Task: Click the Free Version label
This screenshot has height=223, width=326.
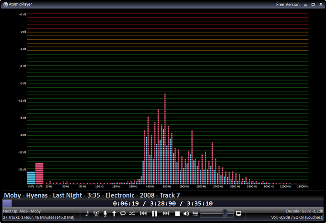Action: pos(288,4)
